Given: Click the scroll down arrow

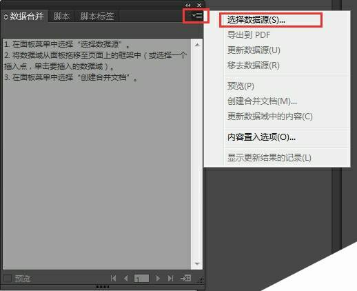Looking at the screenshot, I should point(197,263).
